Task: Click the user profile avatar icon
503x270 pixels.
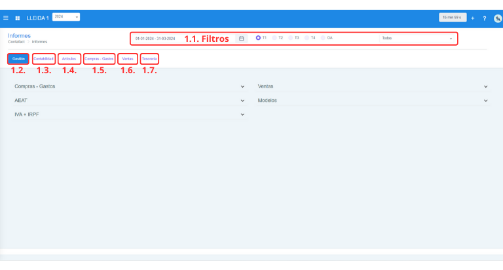Action: 497,18
